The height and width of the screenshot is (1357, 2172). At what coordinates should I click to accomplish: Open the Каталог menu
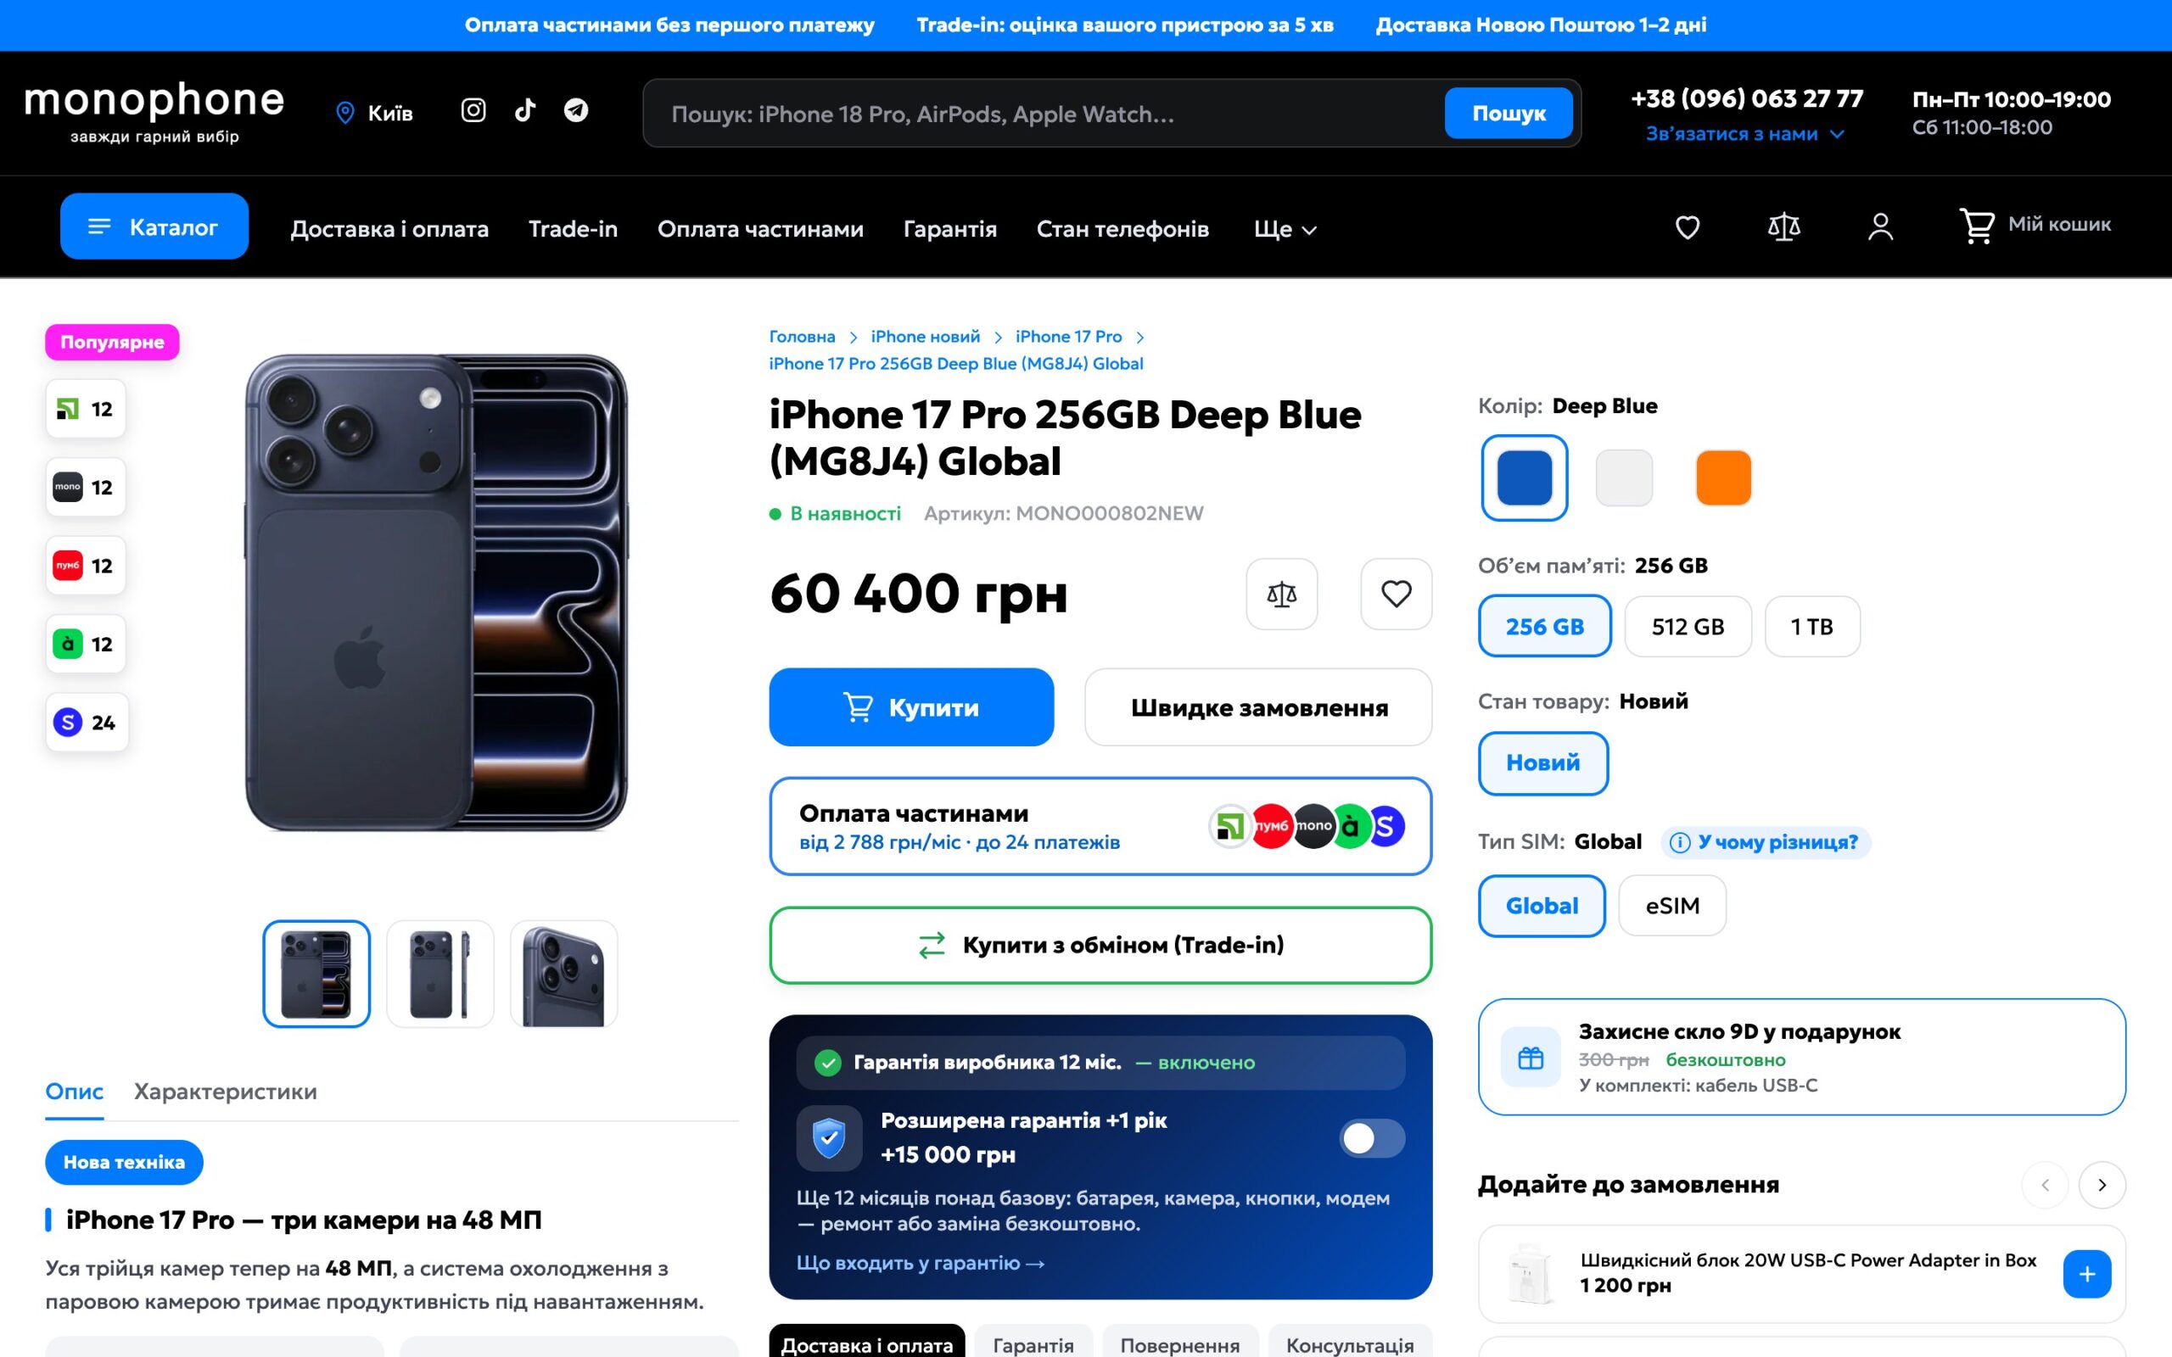coord(154,226)
